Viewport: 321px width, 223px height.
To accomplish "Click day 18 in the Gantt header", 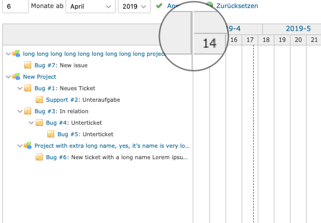I will pyautogui.click(x=266, y=40).
